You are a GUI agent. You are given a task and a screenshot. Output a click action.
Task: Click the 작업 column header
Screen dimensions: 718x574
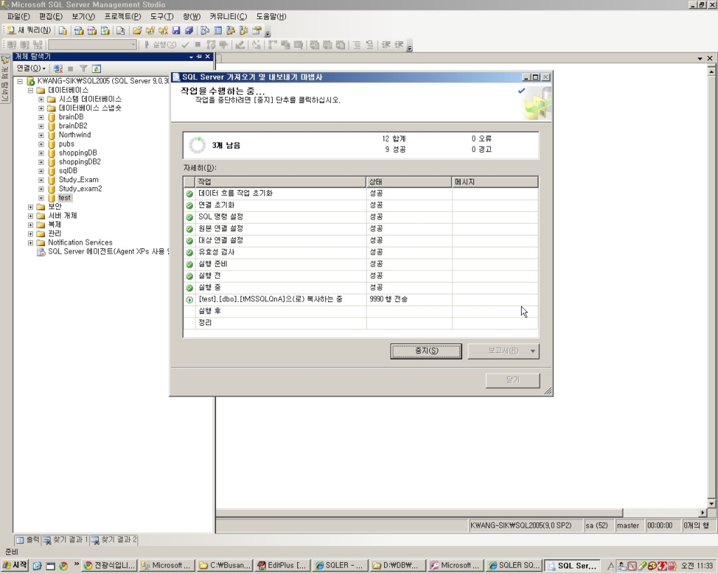pyautogui.click(x=280, y=182)
